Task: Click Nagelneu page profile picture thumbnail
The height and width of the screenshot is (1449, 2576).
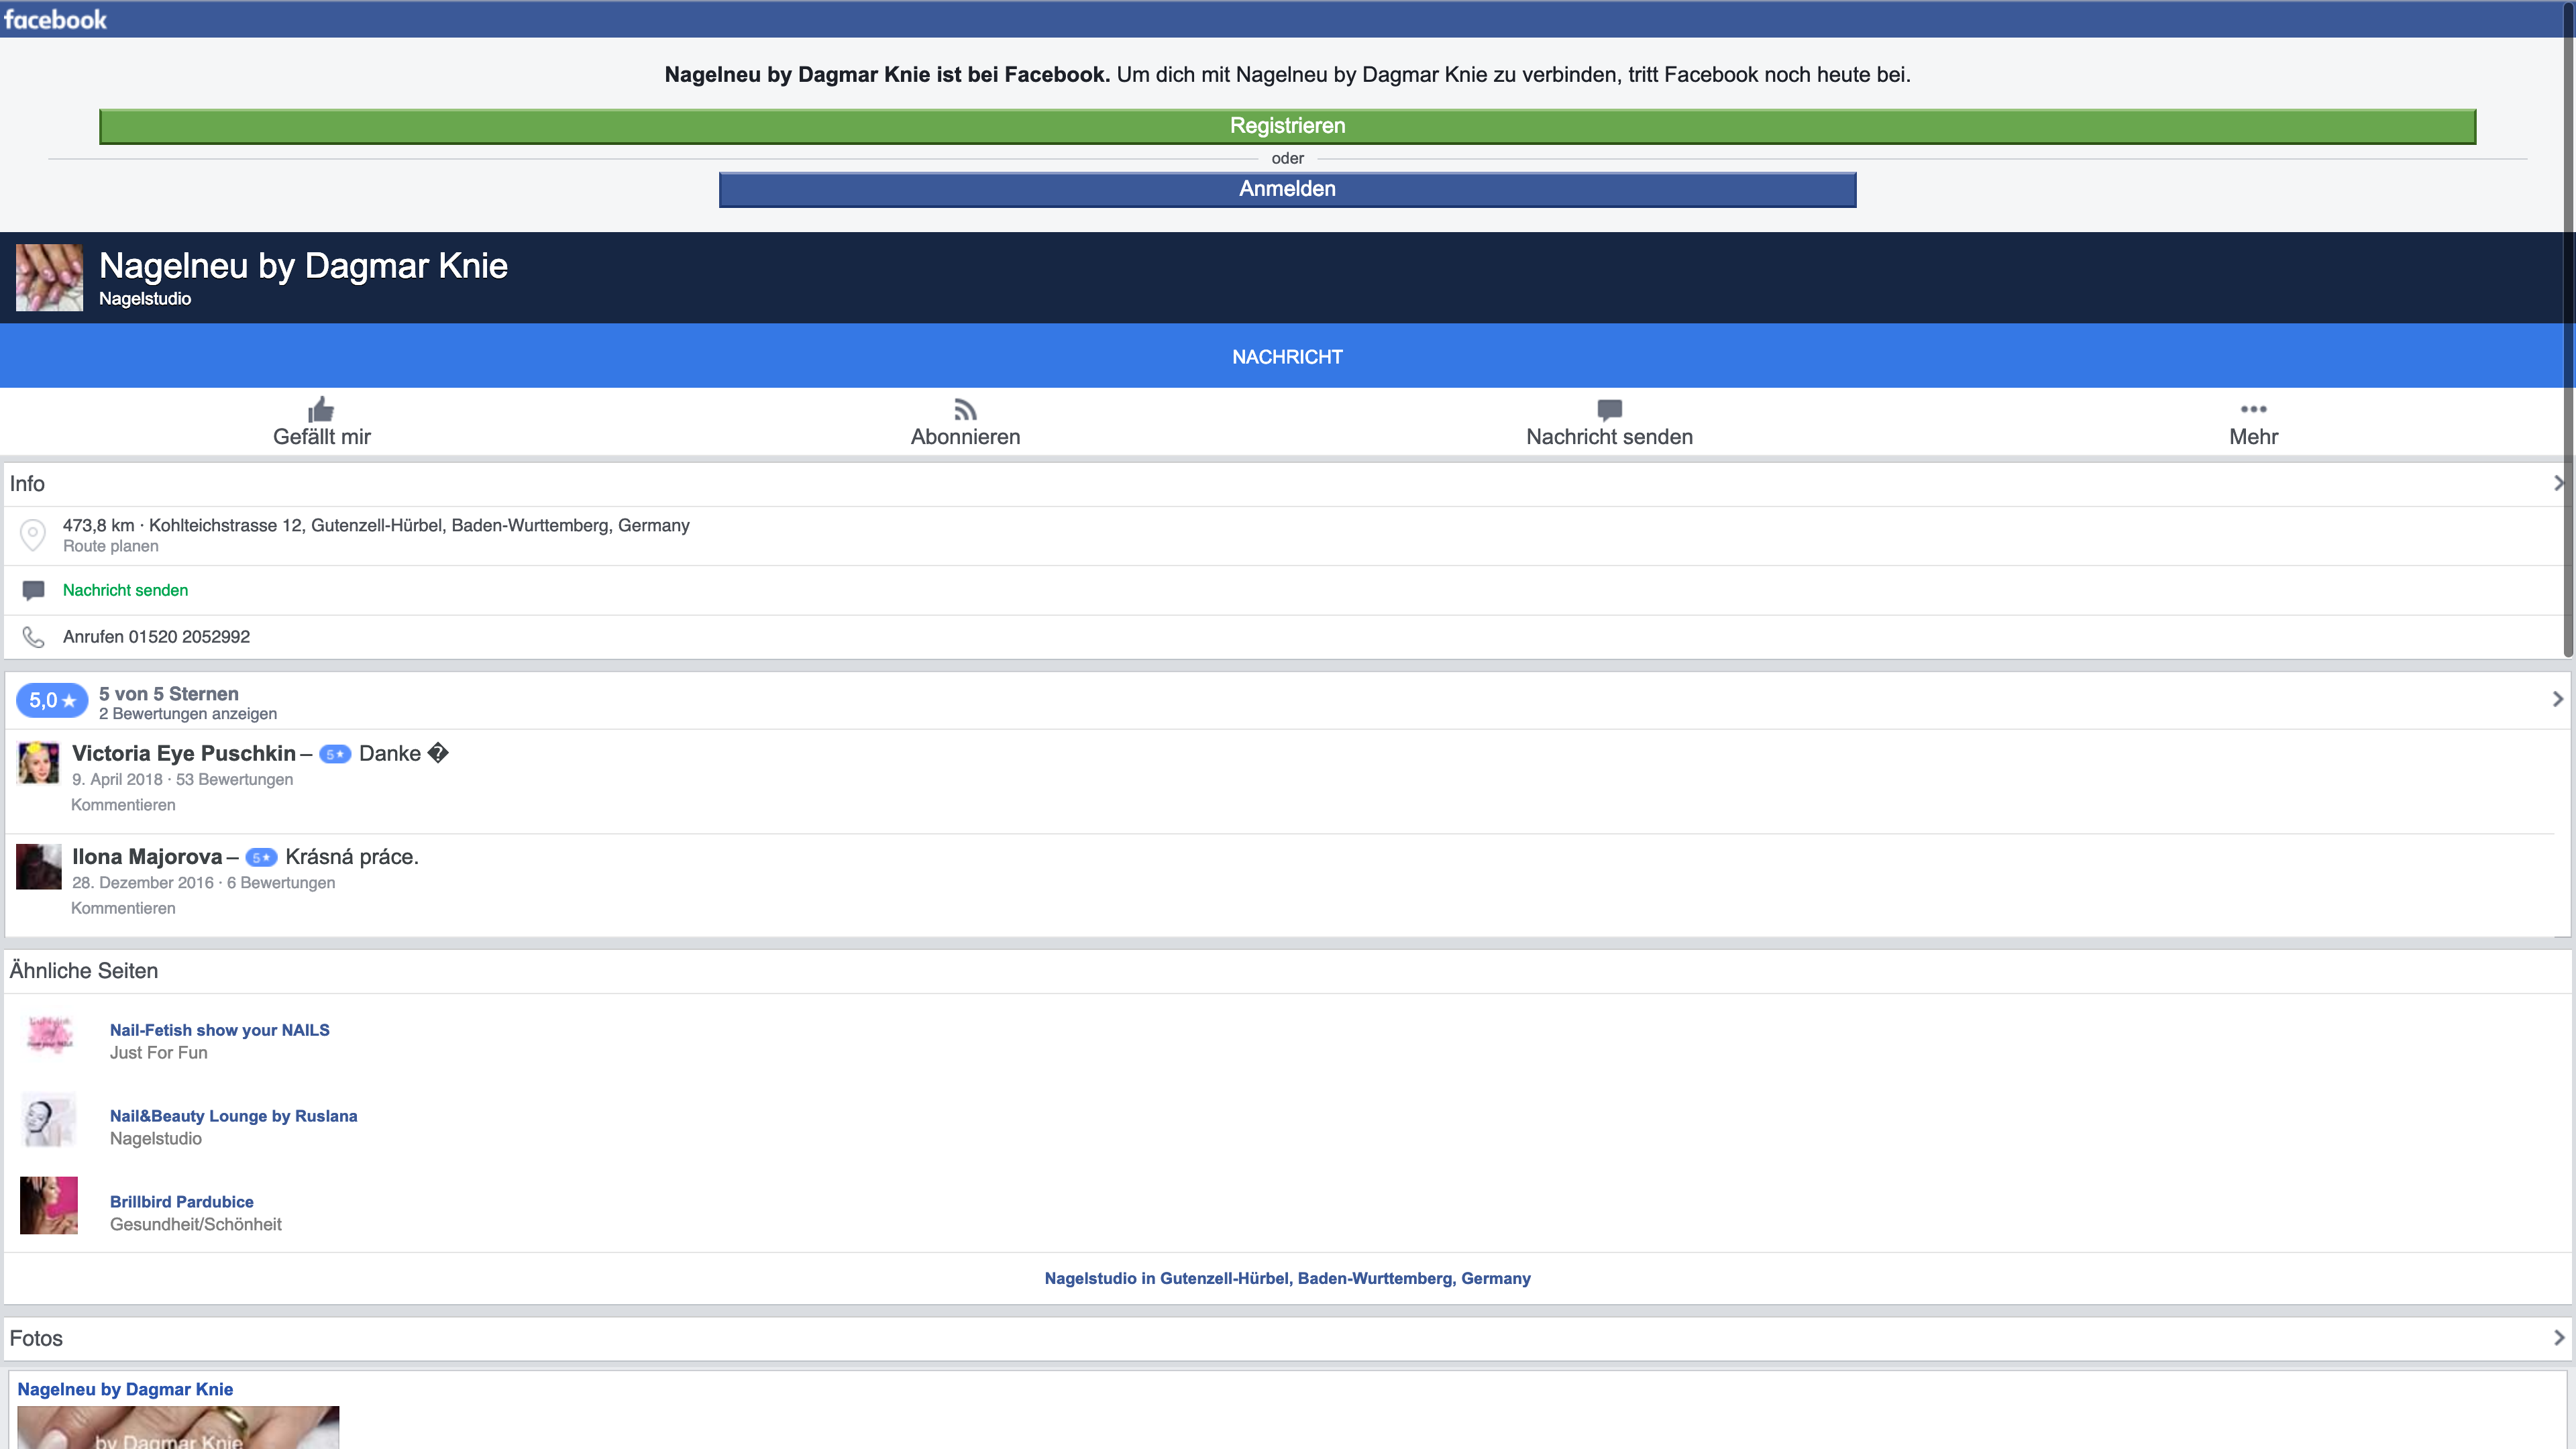Action: tap(49, 278)
